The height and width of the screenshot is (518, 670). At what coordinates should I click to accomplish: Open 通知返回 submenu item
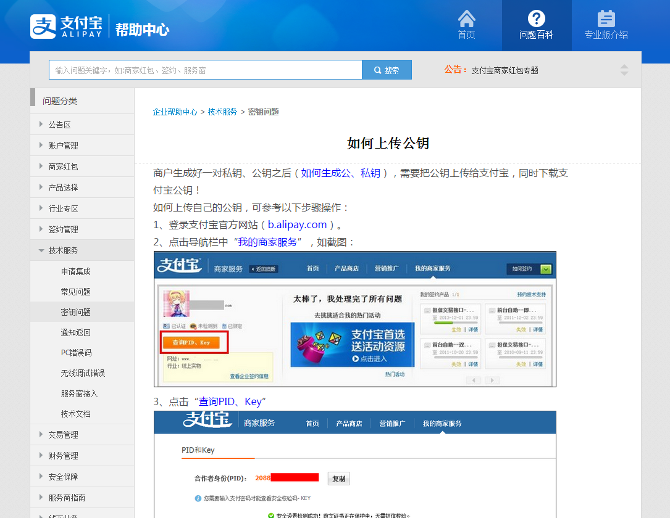(x=75, y=332)
